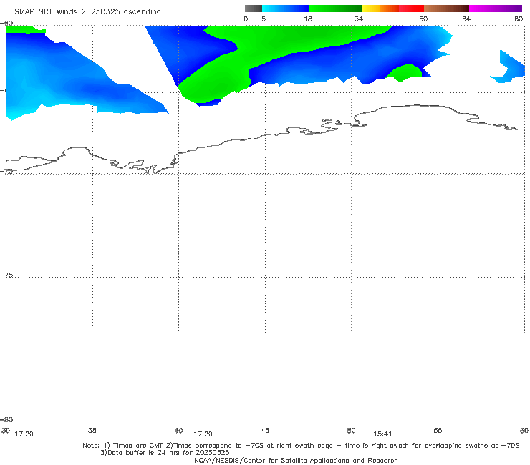
Task: Click the color bar label '34'
Action: point(359,19)
